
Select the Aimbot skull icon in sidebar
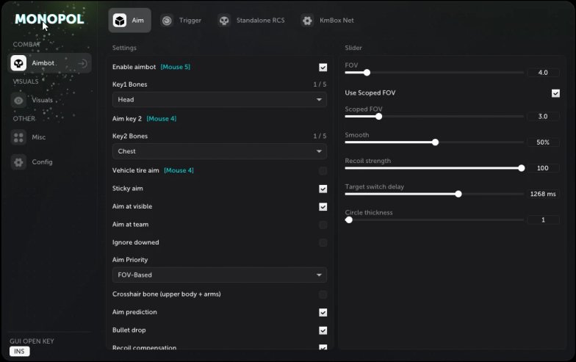[x=18, y=63]
